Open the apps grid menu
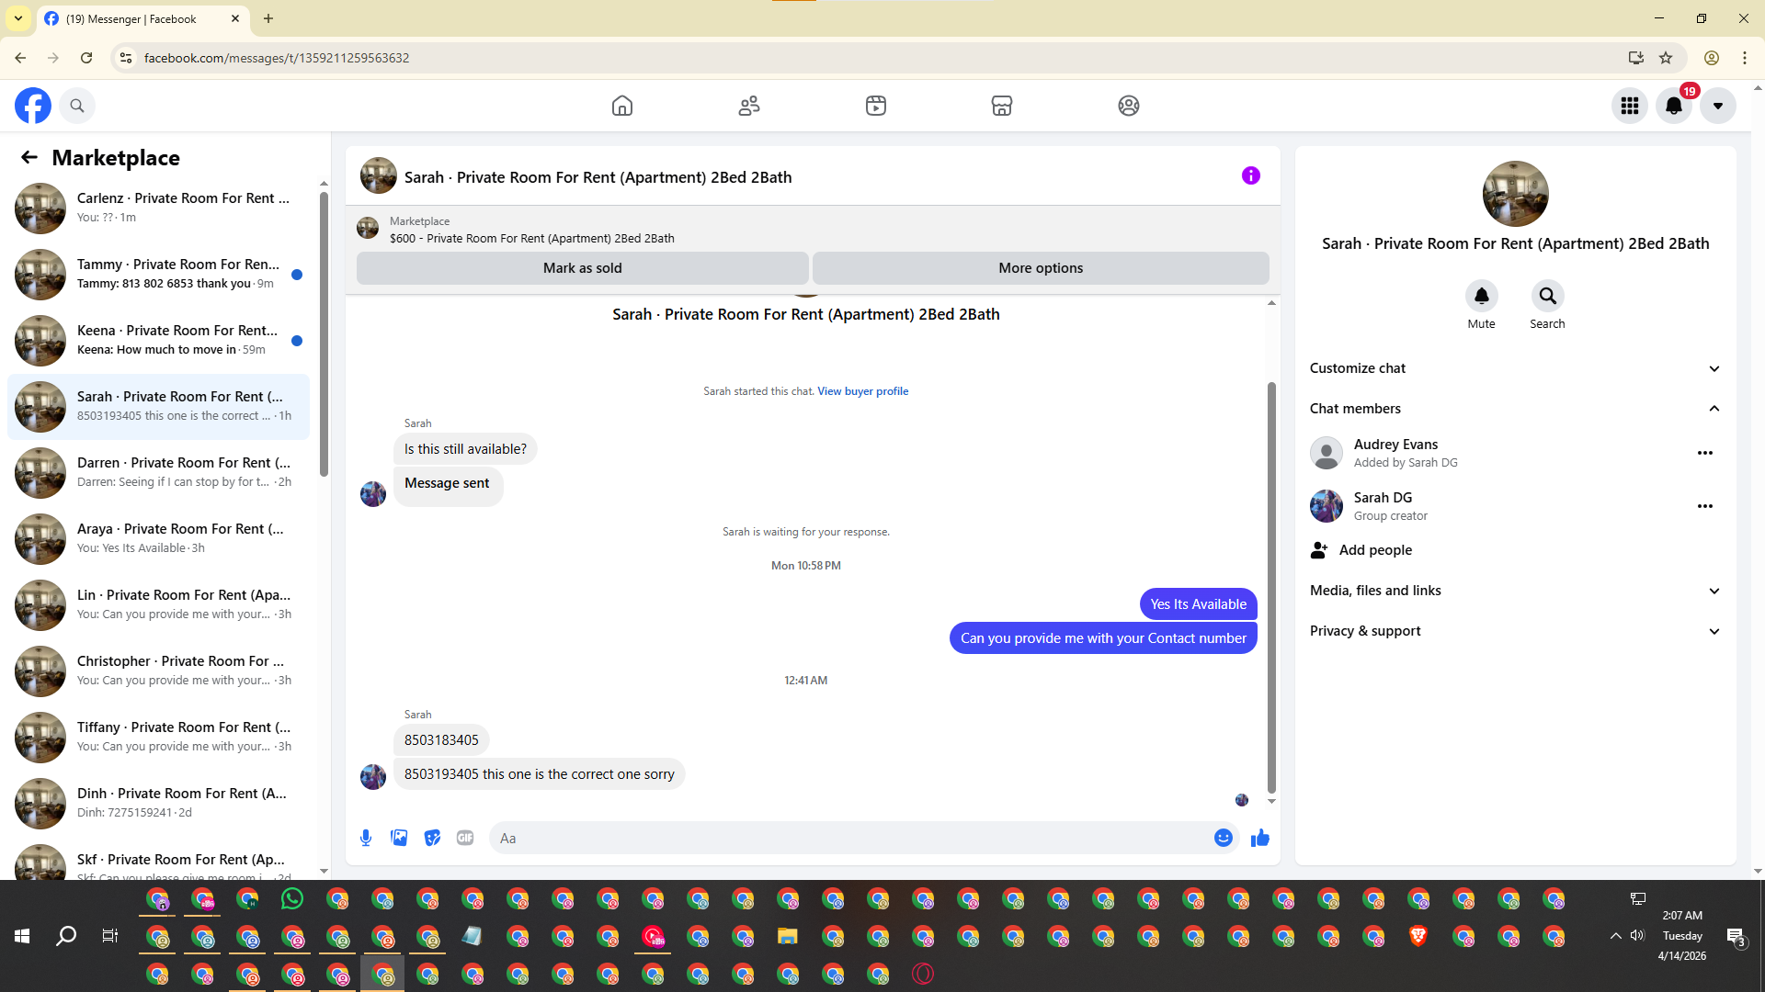 [1630, 106]
